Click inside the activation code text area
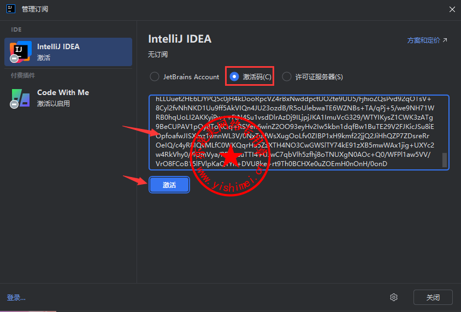Viewport: 461px width, 312px height. [295, 132]
